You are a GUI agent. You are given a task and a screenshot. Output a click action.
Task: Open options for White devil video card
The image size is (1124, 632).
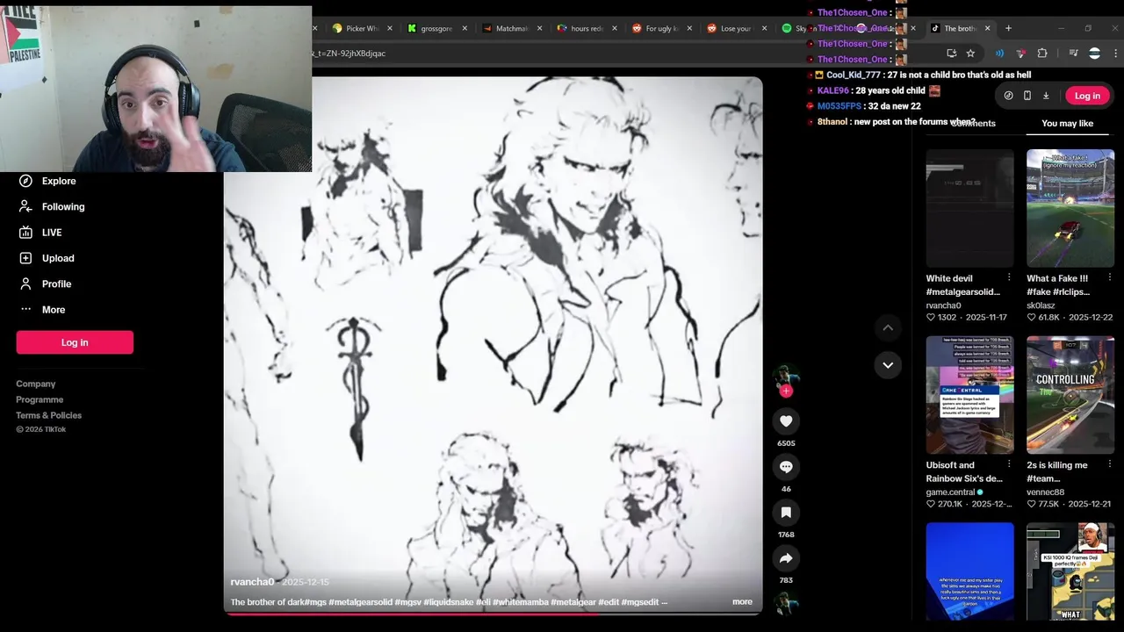(1008, 278)
